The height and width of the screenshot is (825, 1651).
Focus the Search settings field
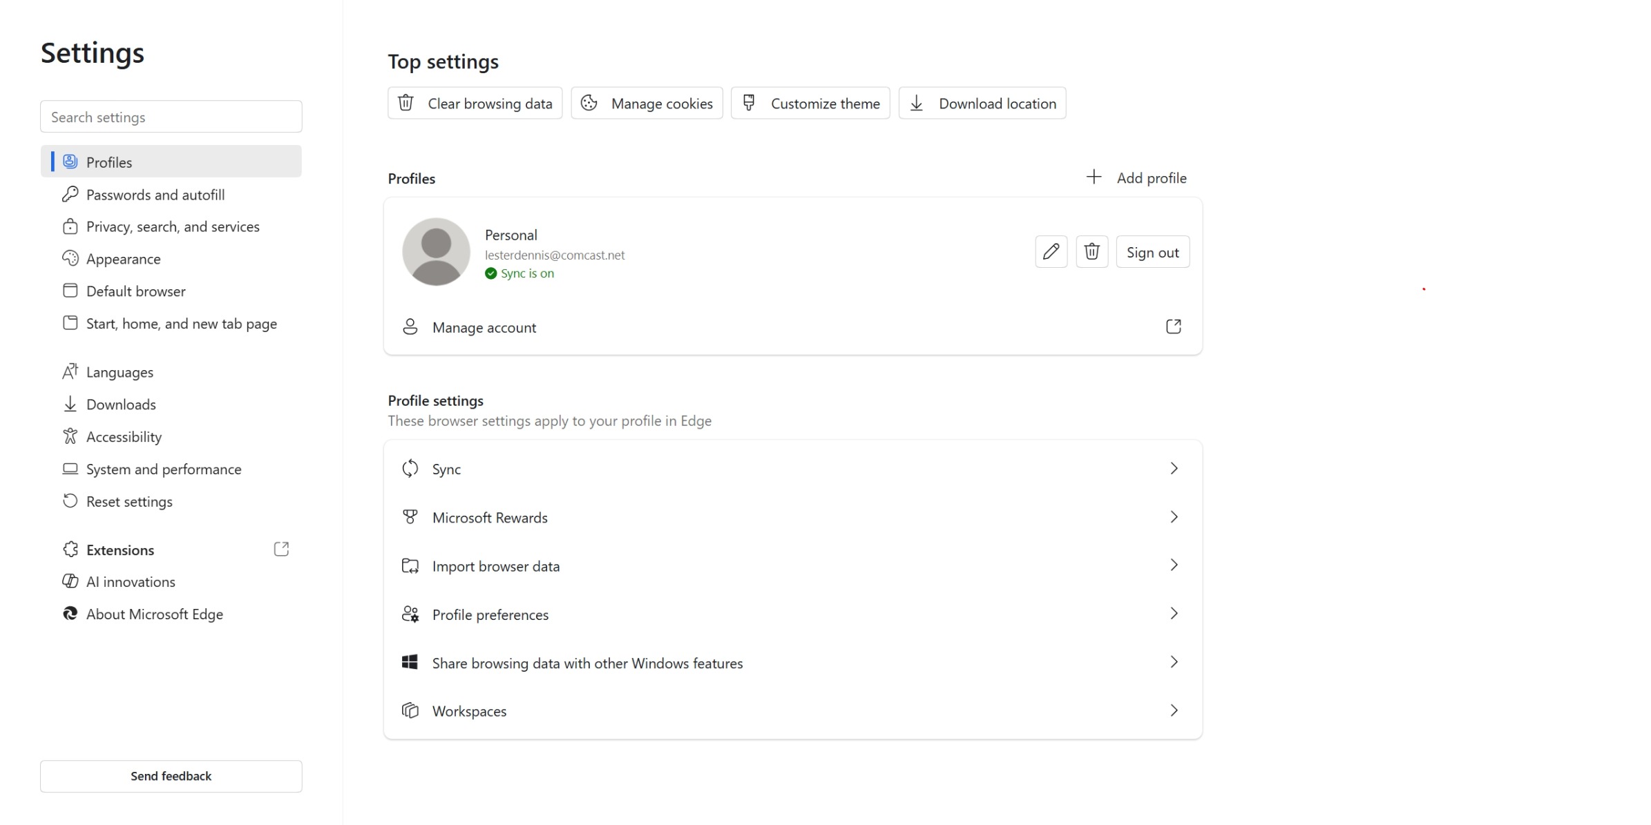[171, 117]
